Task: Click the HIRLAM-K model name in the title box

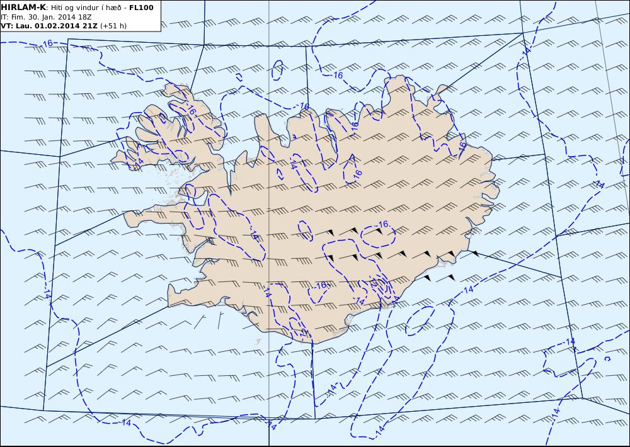Action: click(x=23, y=8)
